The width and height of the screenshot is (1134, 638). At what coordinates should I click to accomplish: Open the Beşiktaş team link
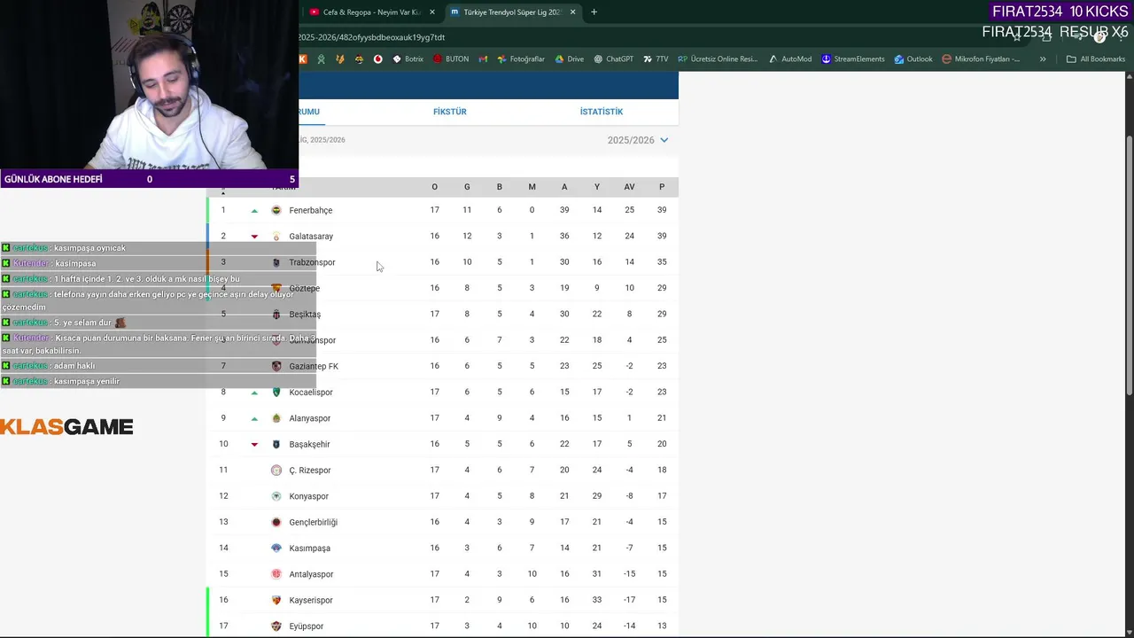[305, 315]
